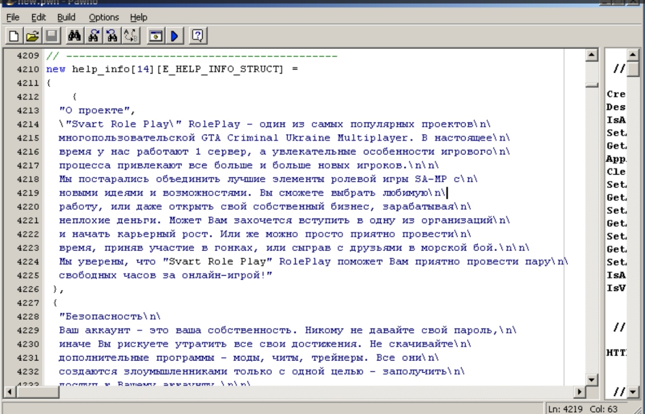
Task: Open the compiler settings window icon
Action: tap(156, 36)
